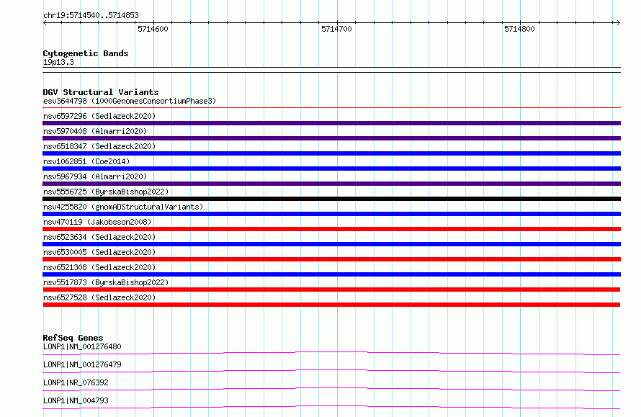Viewport: 641px width, 417px height.
Task: Open variant label nsv6527528 (Sedlazeck2020)
Action: tap(99, 297)
